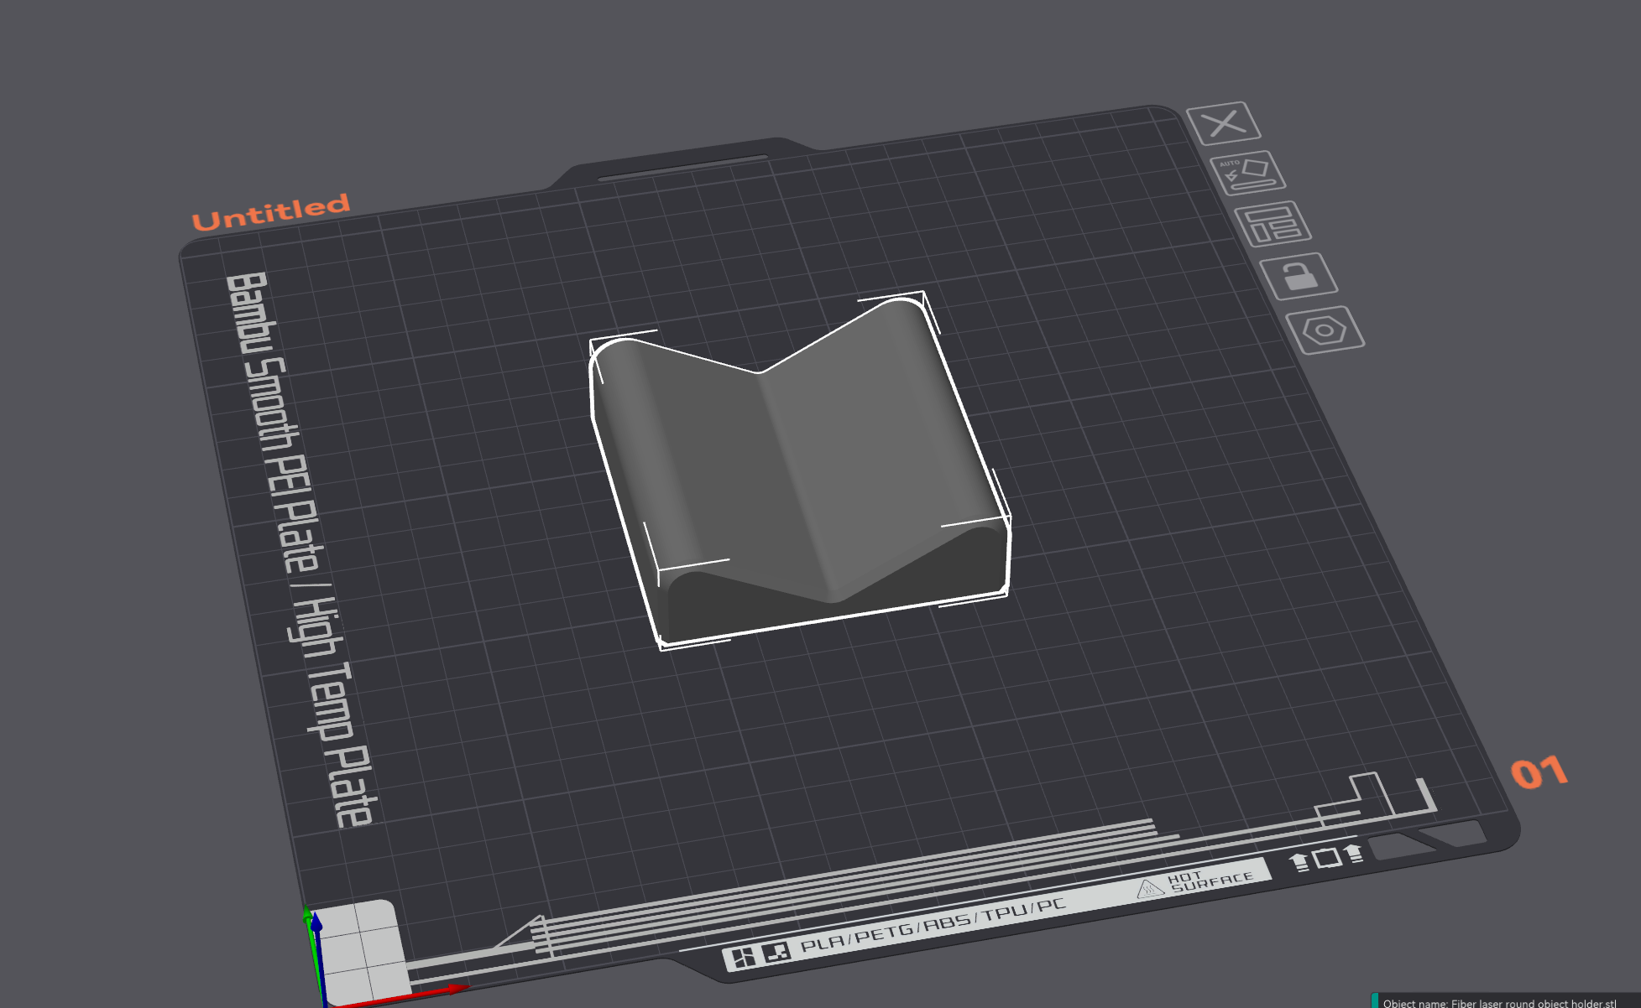This screenshot has height=1008, width=1641.
Task: Click the arrange objects on plate icon
Action: (1273, 224)
